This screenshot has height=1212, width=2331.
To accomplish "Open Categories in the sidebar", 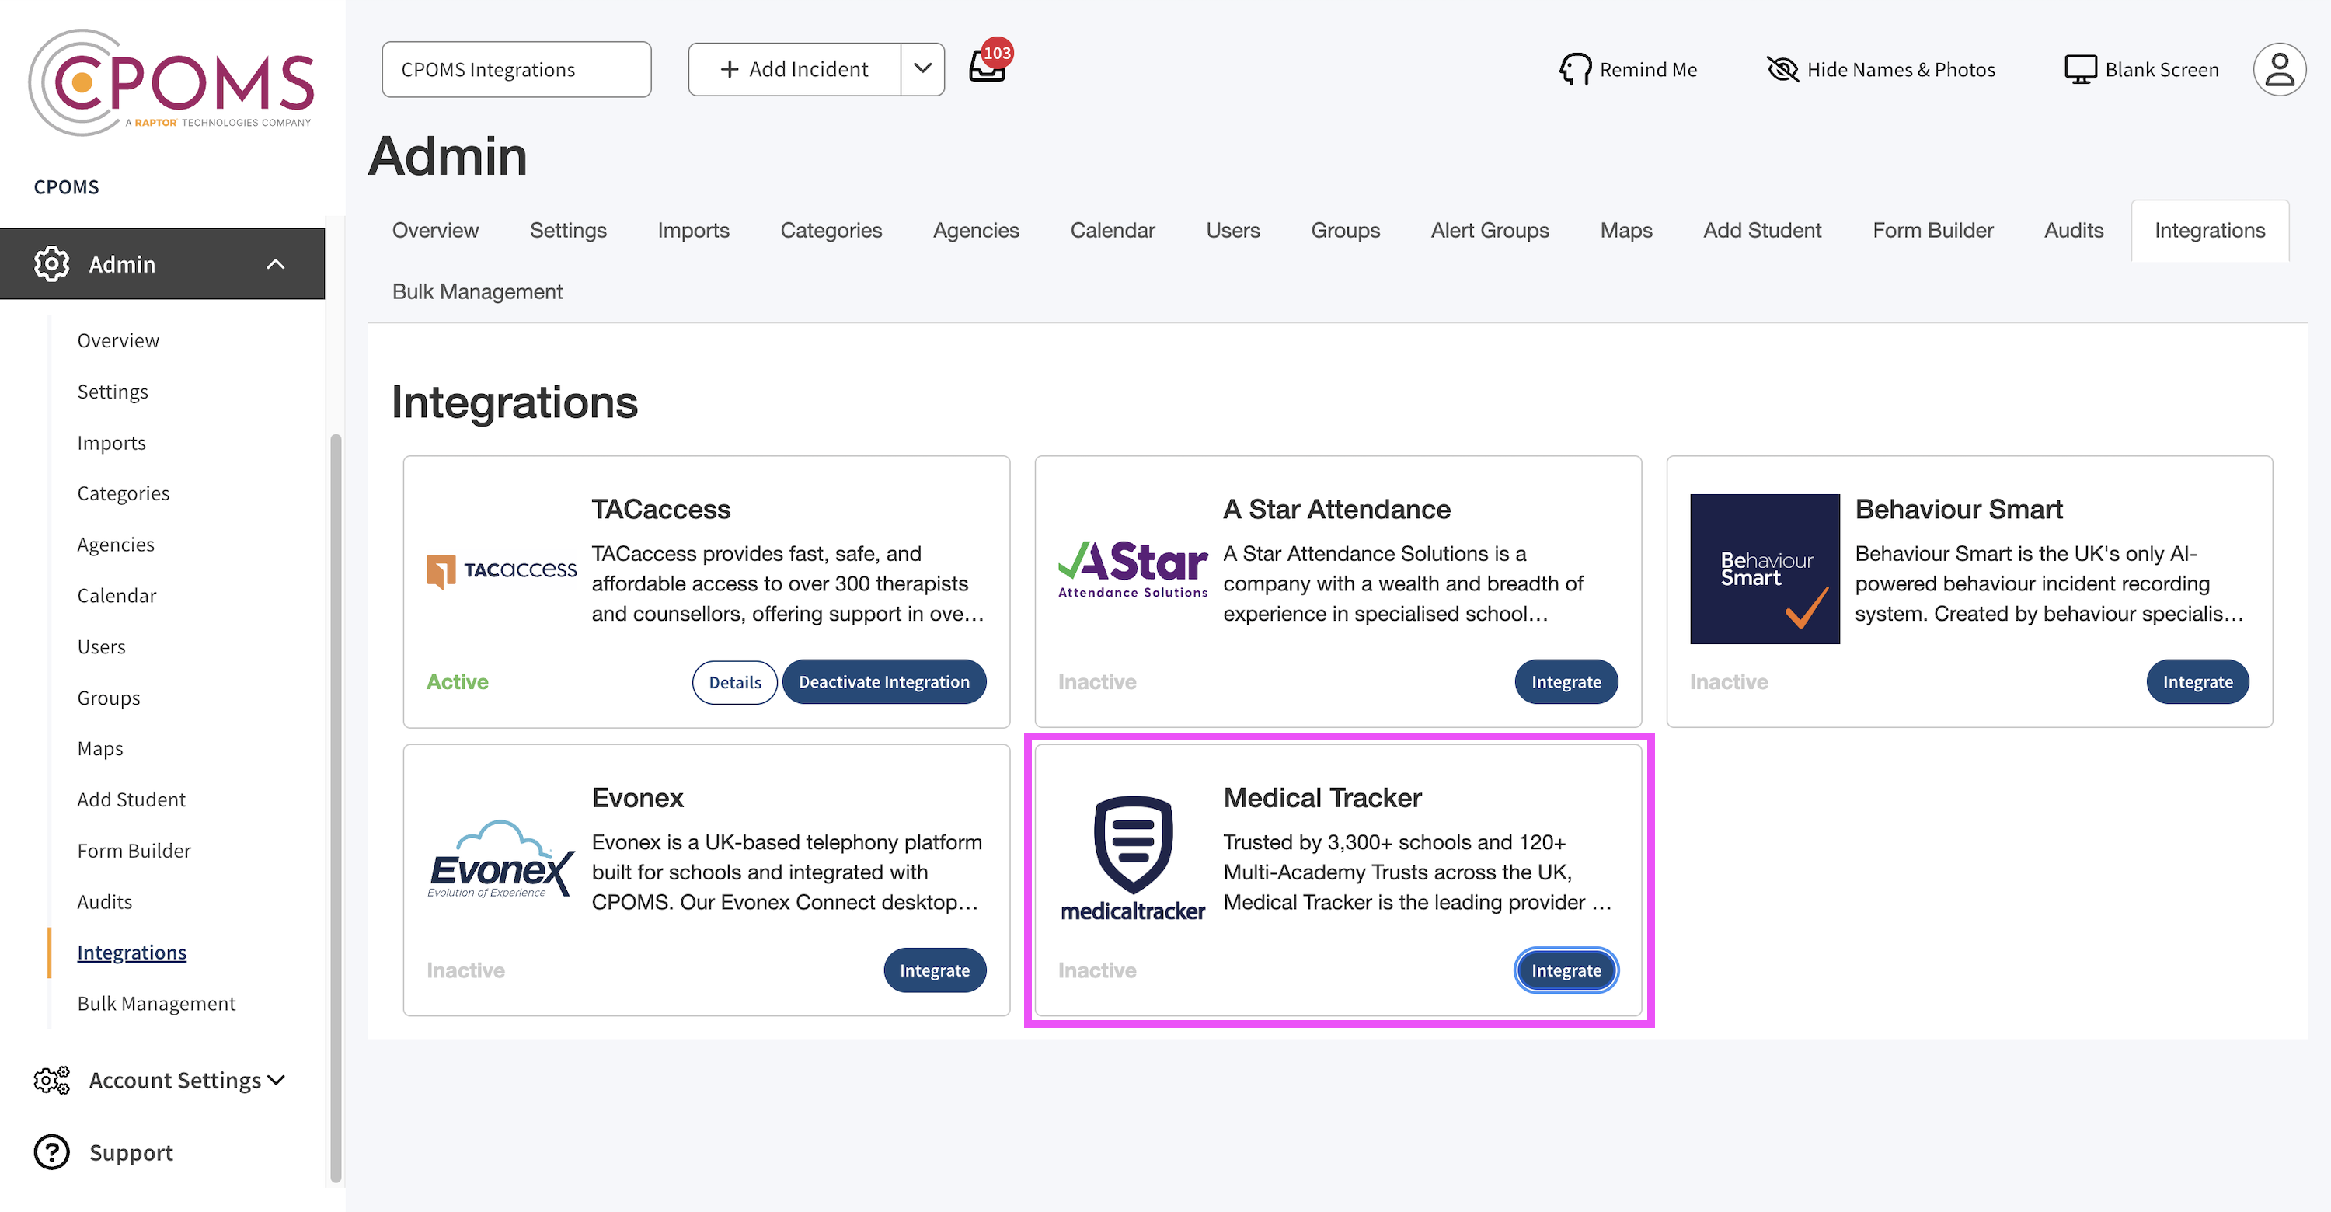I will point(123,493).
